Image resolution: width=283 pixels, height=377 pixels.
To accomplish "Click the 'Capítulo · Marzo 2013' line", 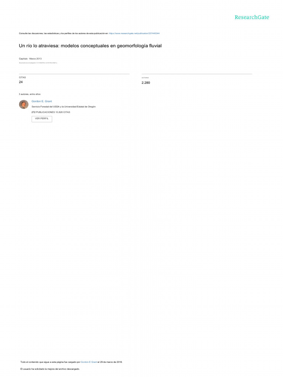I will point(30,59).
